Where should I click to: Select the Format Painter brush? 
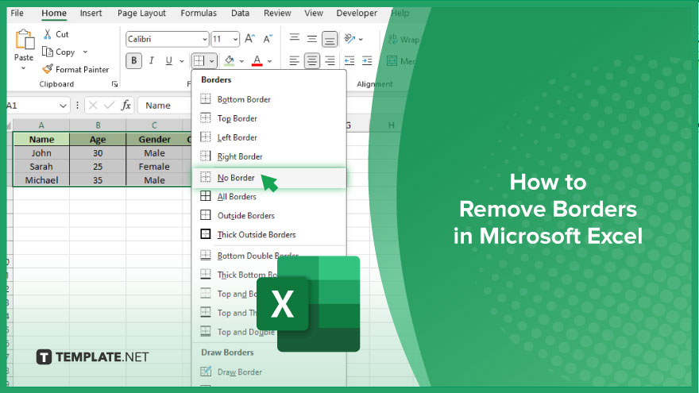point(48,69)
